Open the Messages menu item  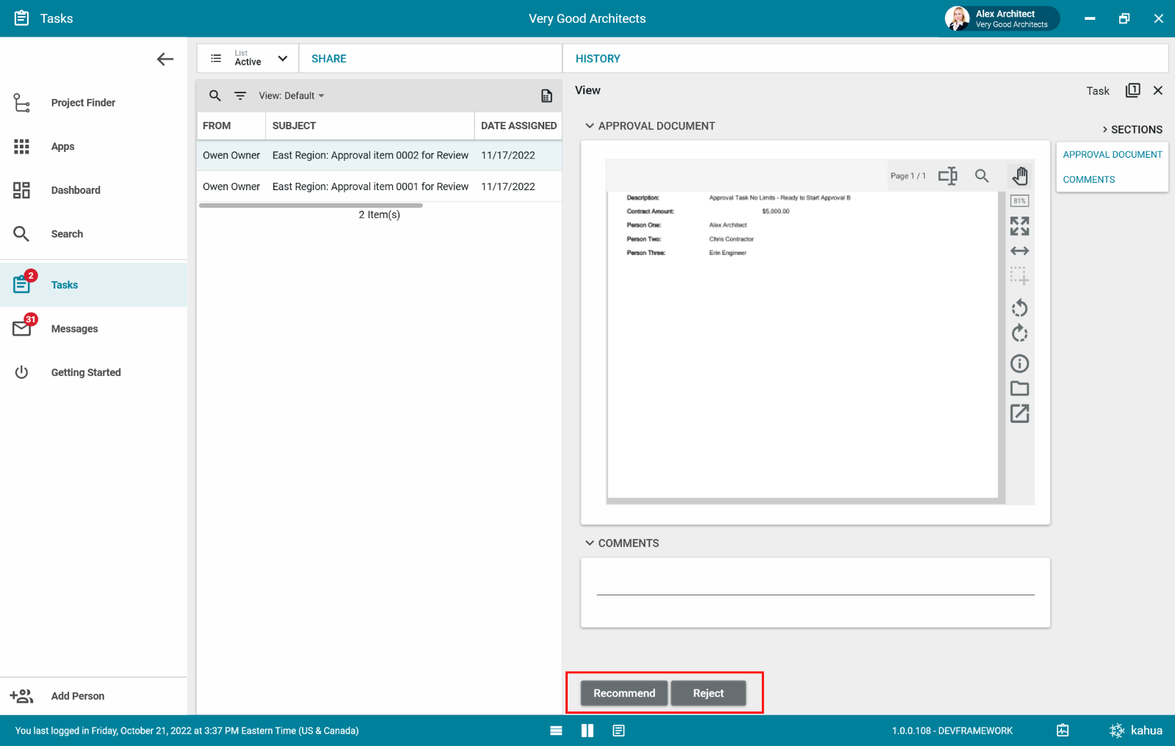[74, 329]
